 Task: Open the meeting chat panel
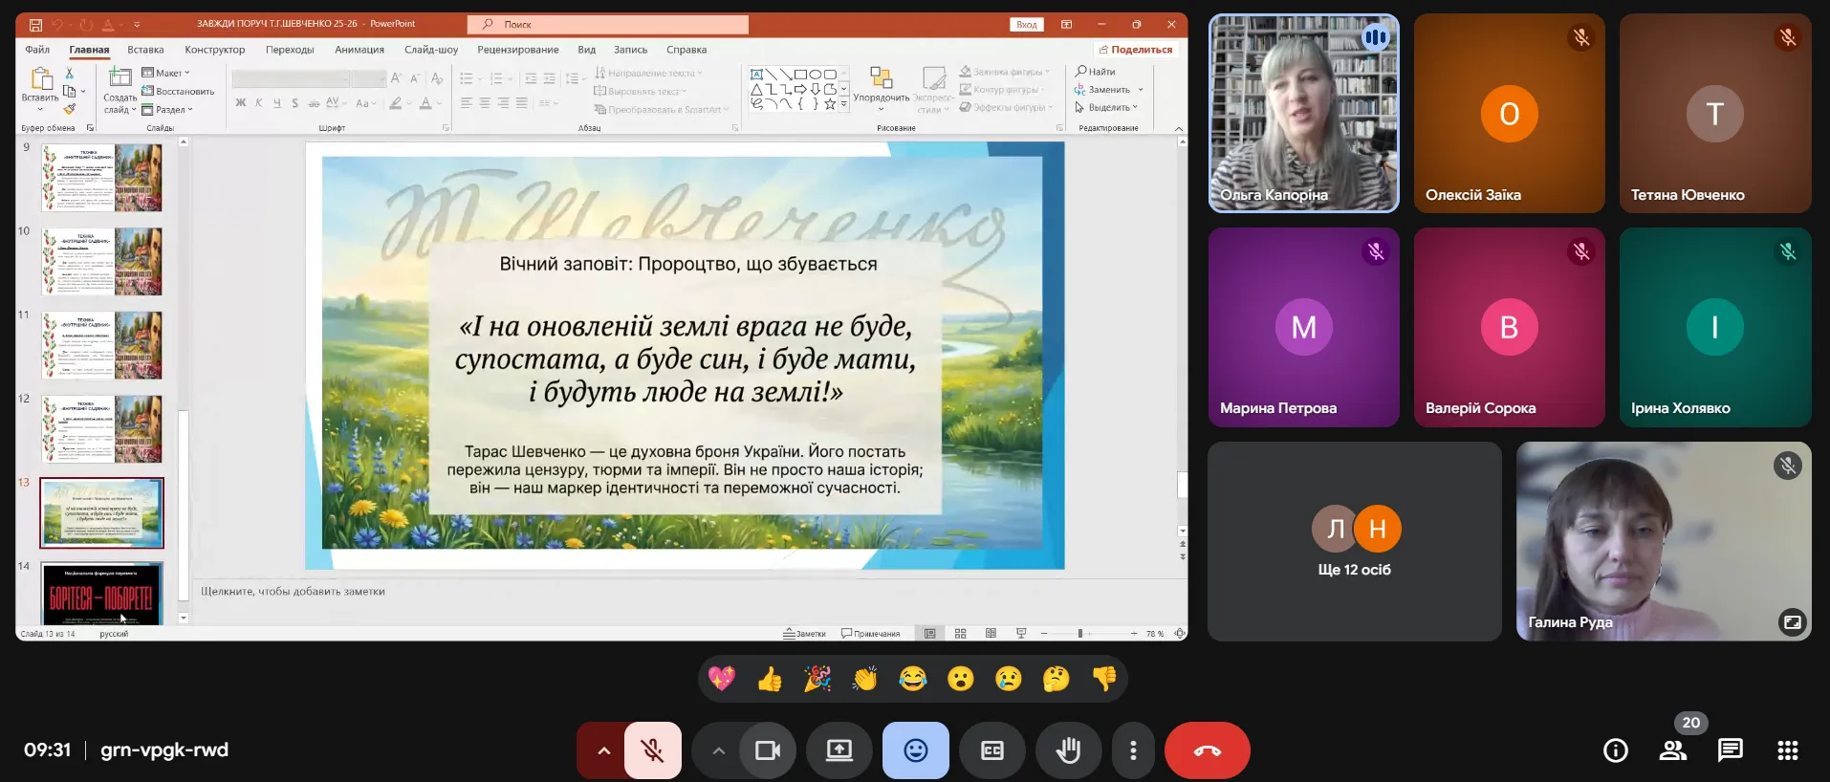(1730, 750)
